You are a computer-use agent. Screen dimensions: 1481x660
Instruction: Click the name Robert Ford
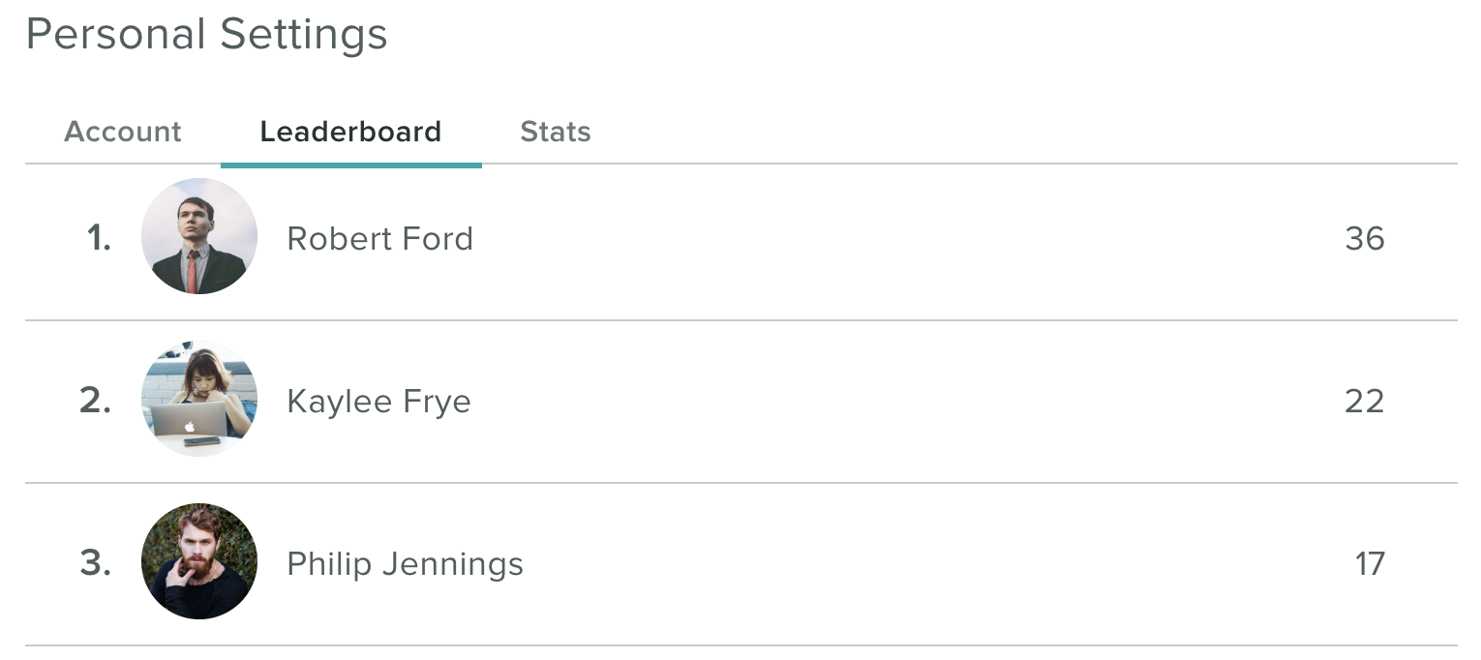point(380,238)
